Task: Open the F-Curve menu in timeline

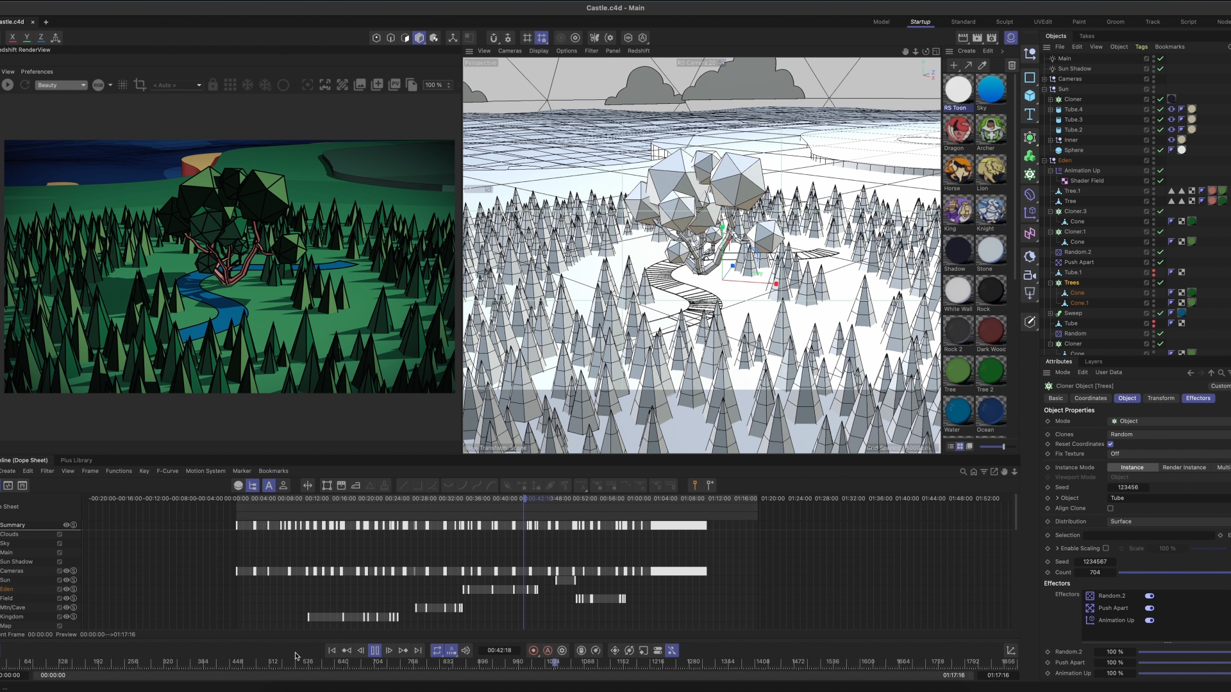Action: pyautogui.click(x=167, y=471)
